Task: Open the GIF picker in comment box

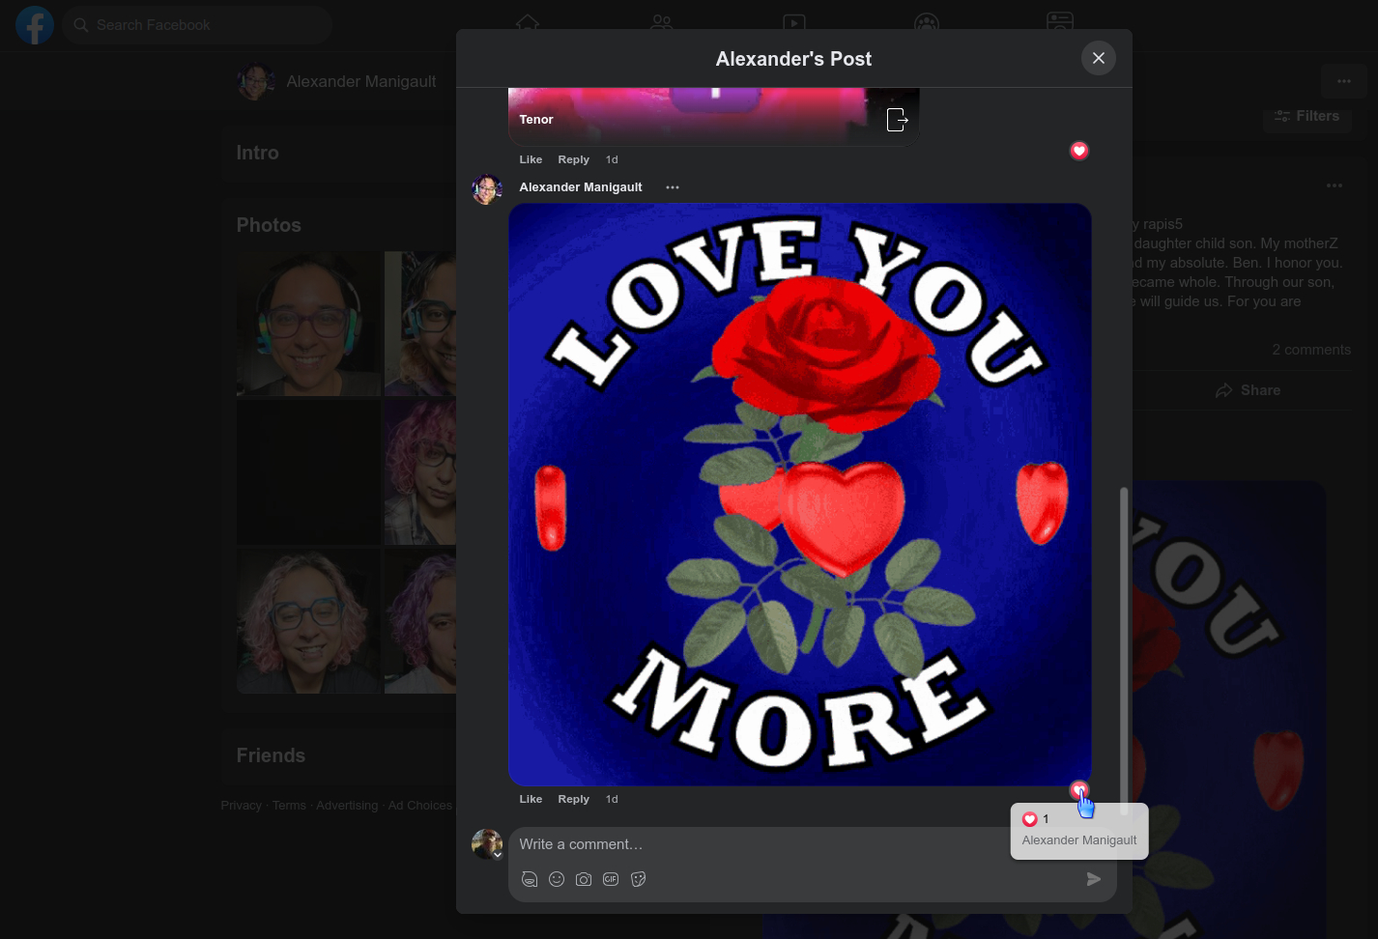Action: coord(611,879)
